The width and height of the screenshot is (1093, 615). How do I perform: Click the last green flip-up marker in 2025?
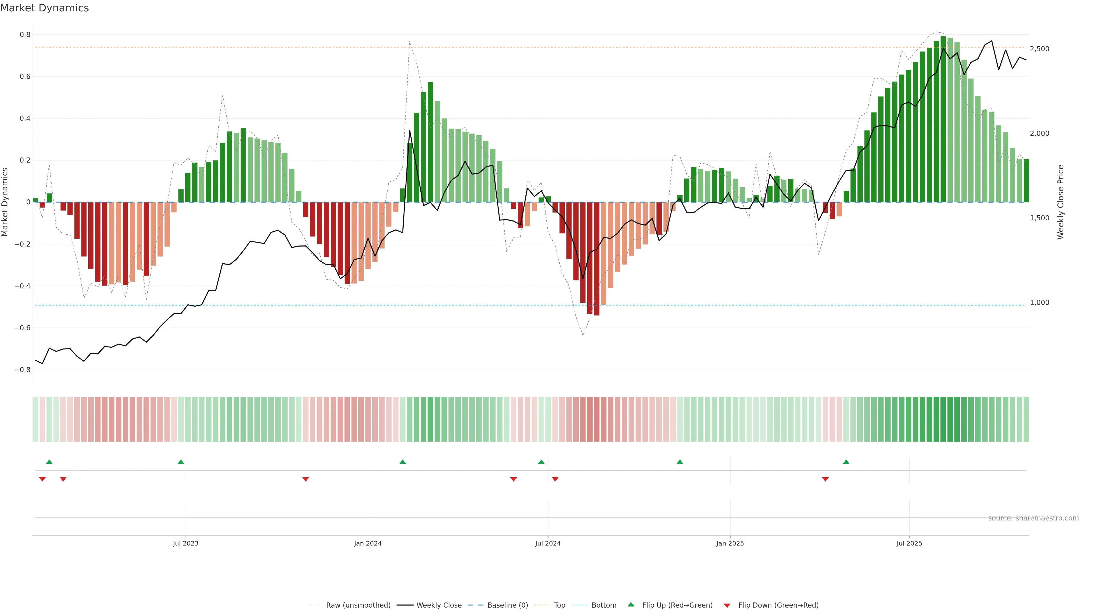click(x=846, y=462)
